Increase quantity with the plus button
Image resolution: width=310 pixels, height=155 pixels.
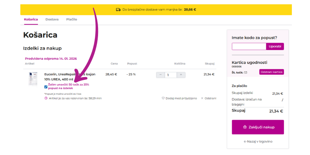[181, 74]
